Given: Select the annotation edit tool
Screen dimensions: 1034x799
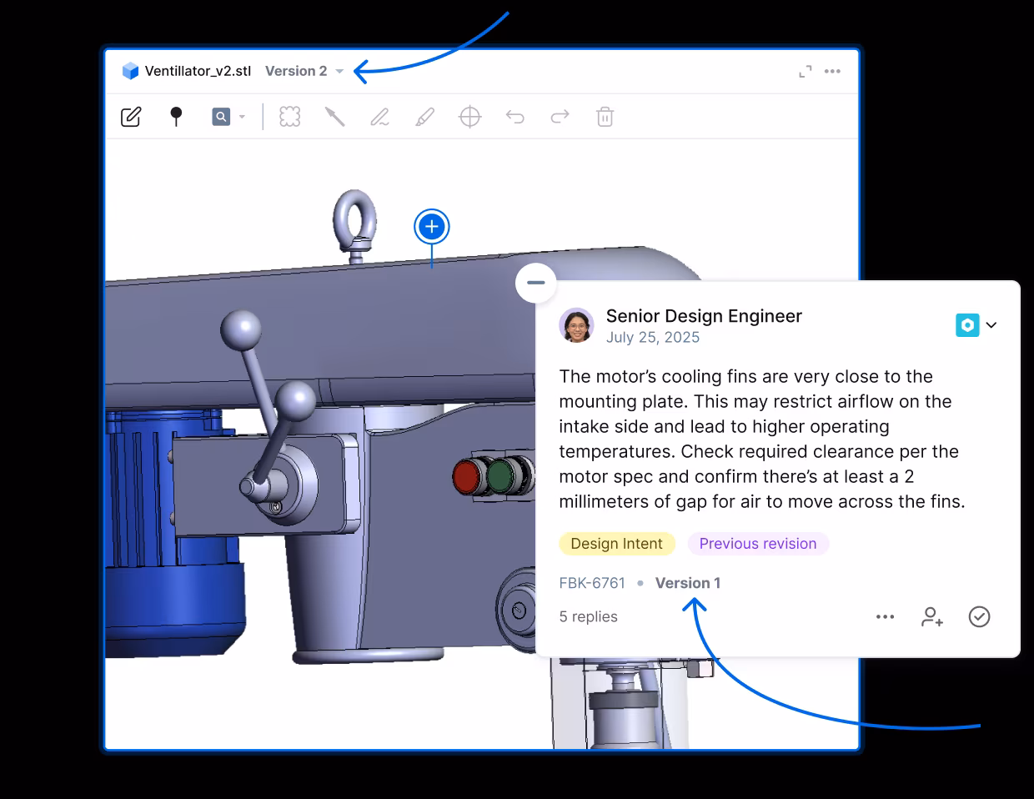Looking at the screenshot, I should pyautogui.click(x=131, y=117).
